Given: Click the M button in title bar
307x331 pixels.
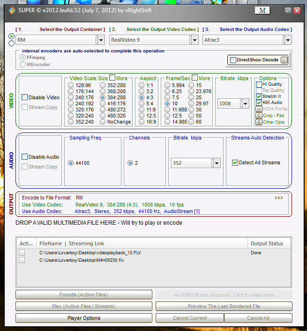Looking at the screenshot, I should click(262, 10).
